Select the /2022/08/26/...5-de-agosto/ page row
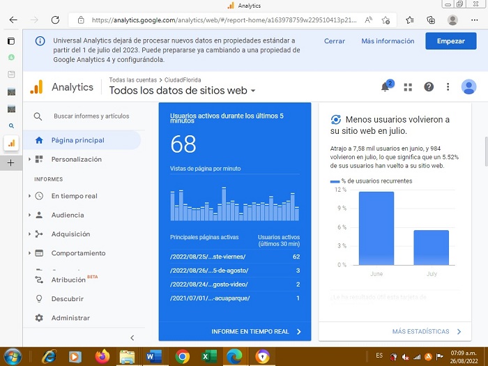This screenshot has height=366, width=488. click(x=235, y=270)
